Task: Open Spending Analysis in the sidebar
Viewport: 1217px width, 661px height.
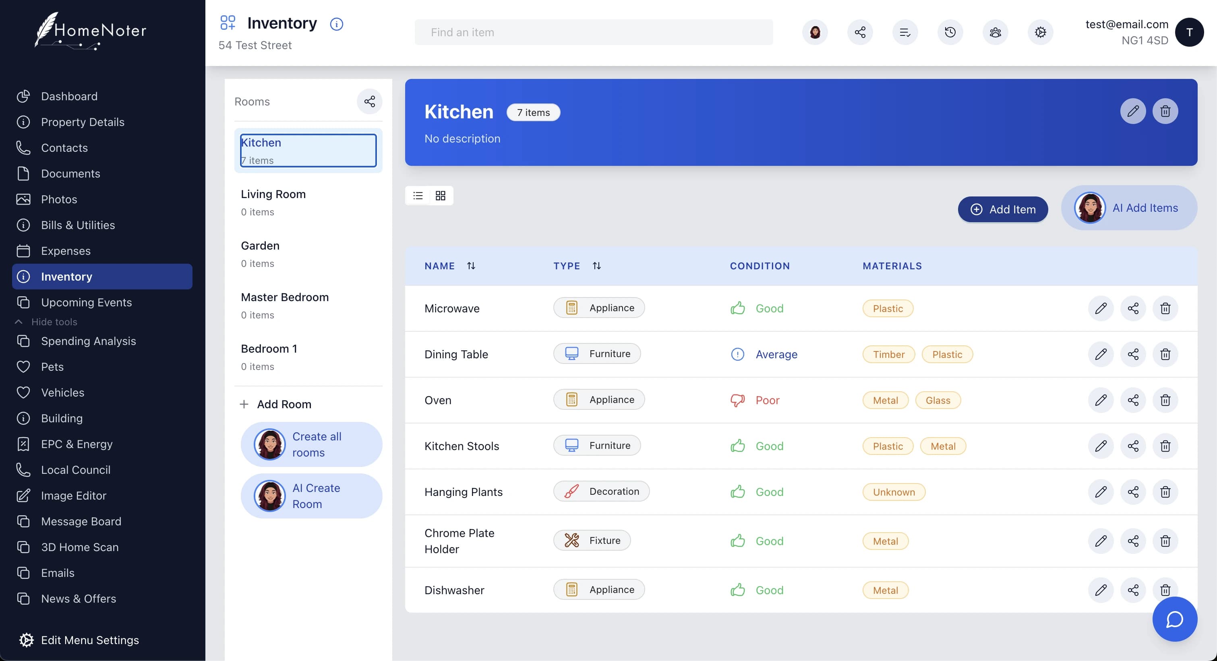Action: pyautogui.click(x=88, y=341)
